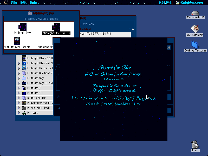
Task: Select the Mike's High-Tech folder icon
Action: pos(24,108)
